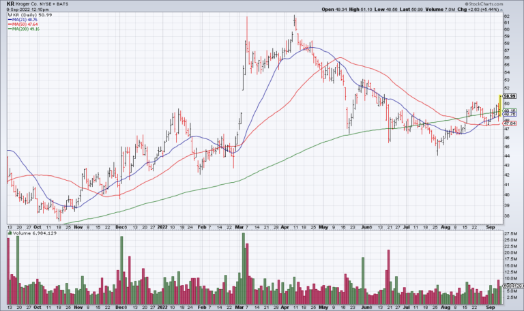
Task: Click the 40 price axis label
Action: point(507,195)
